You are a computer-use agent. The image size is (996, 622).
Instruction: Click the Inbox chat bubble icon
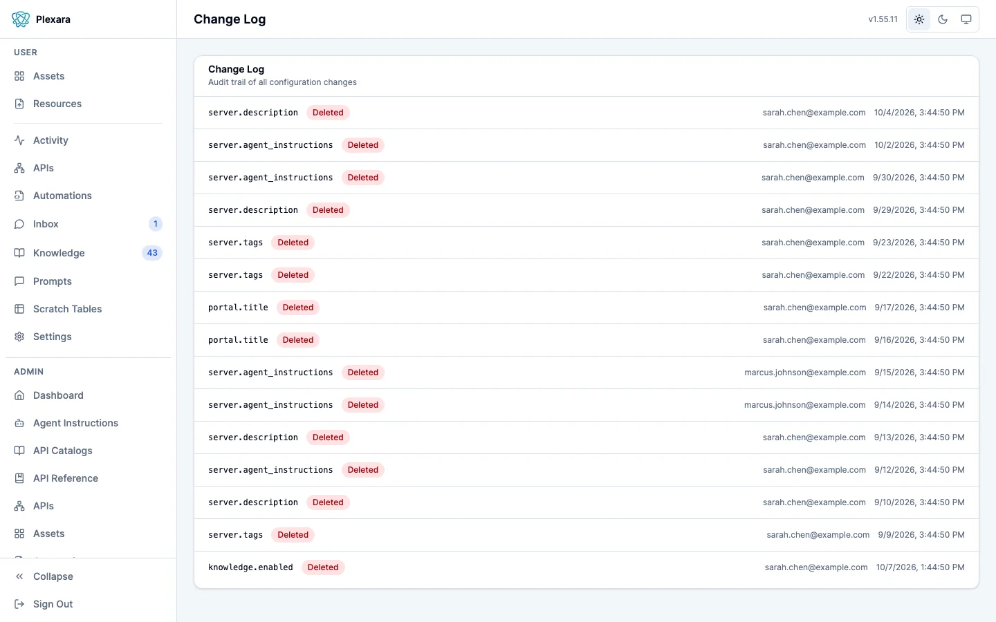(19, 224)
